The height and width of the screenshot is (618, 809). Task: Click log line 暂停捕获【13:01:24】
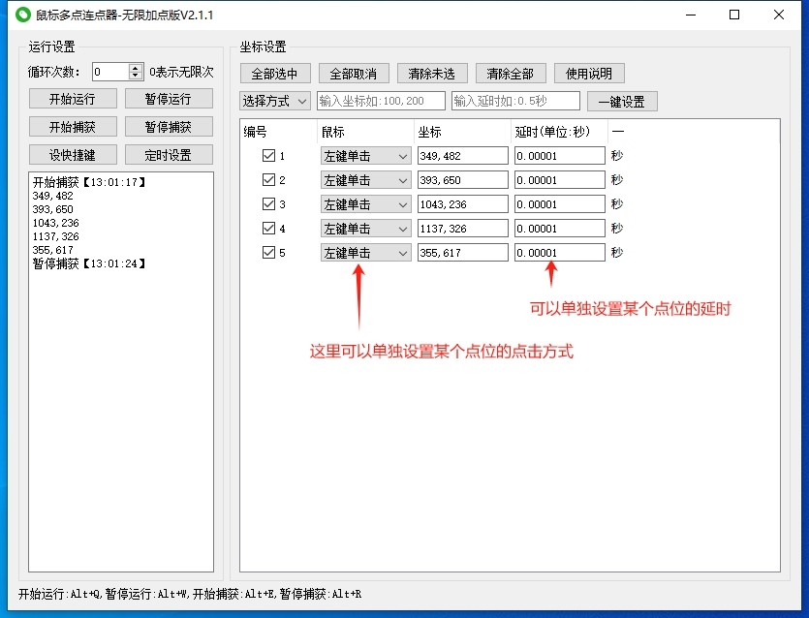click(x=89, y=263)
